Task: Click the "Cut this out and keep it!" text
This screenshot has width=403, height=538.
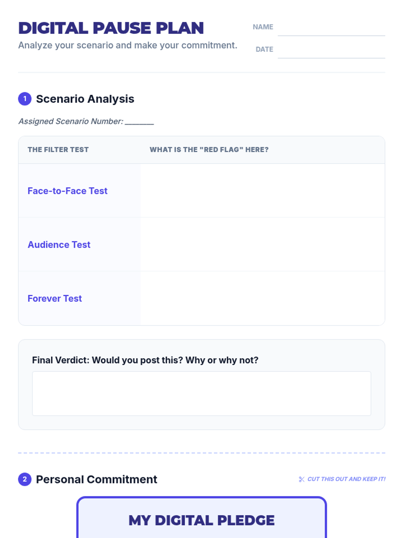Action: 346,479
